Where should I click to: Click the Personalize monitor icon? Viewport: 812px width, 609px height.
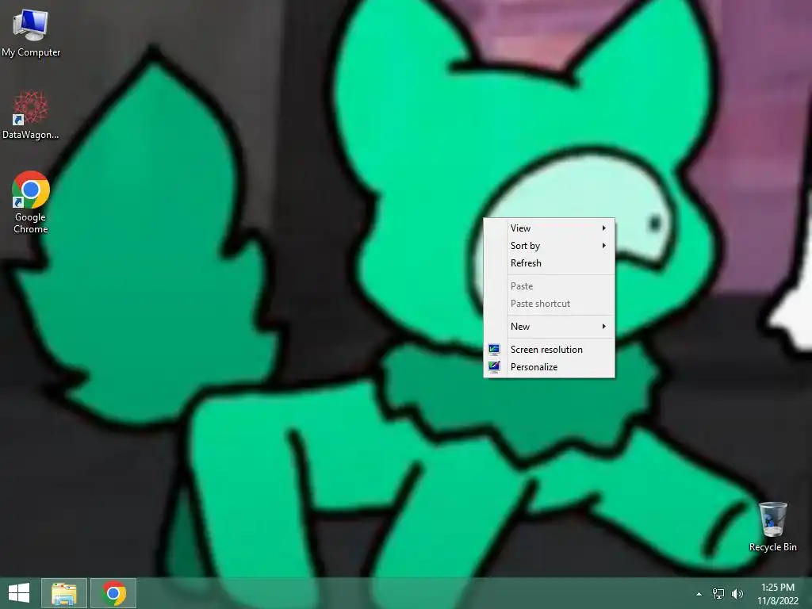(494, 367)
